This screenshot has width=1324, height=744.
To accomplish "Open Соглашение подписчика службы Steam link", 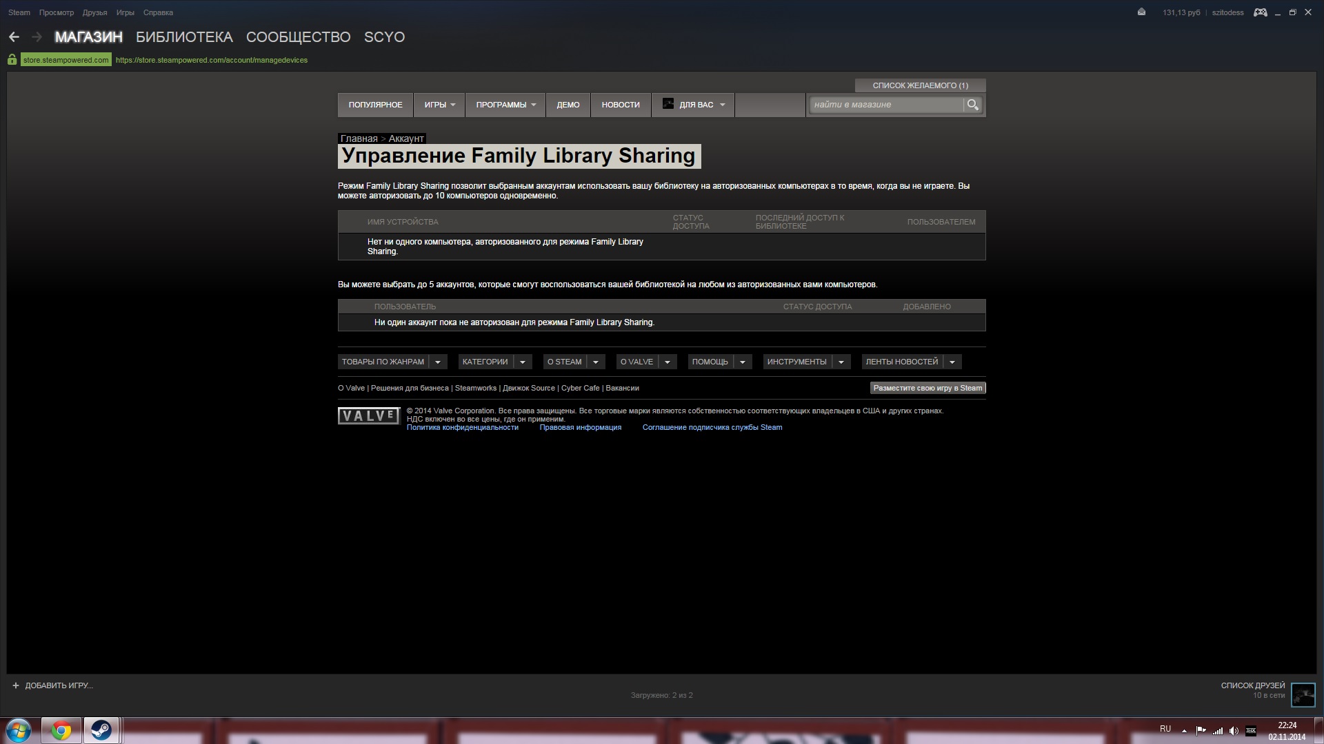I will [x=712, y=427].
